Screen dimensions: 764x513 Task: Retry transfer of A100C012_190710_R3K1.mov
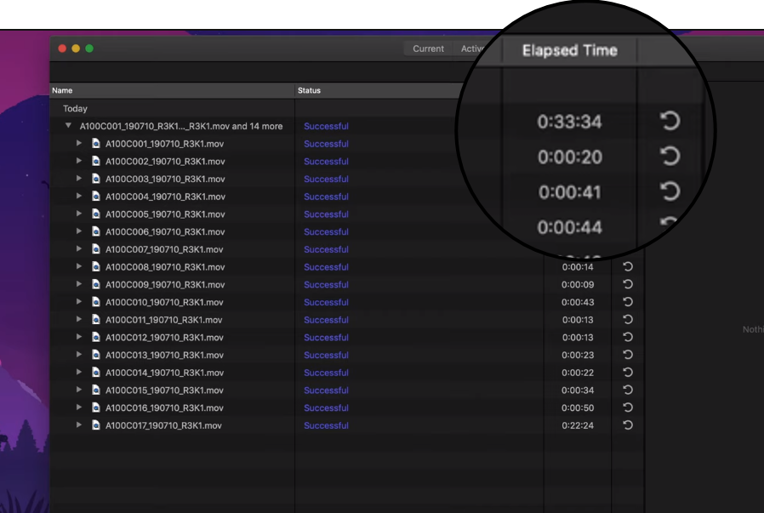pyautogui.click(x=627, y=337)
